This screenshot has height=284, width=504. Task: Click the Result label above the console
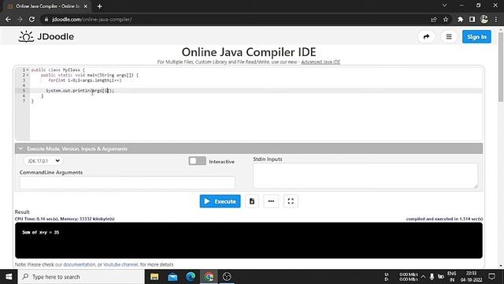pyautogui.click(x=22, y=212)
